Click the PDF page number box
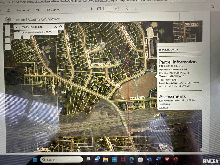Image resolution: width=220 pixels, height=165 pixels. pyautogui.click(x=109, y=9)
